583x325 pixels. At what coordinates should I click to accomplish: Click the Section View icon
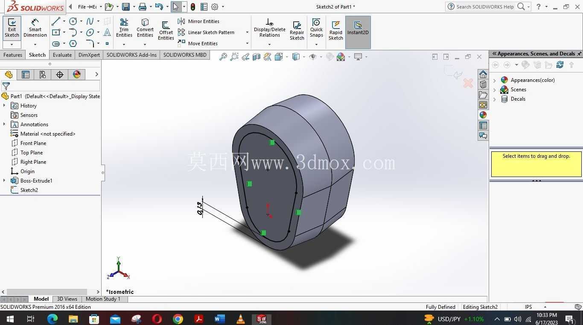tap(257, 57)
